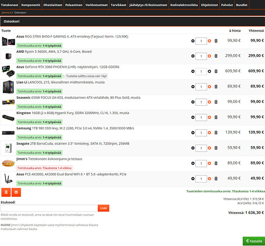Click the Asus RTX 3060 product thumbnail

click(8, 71)
